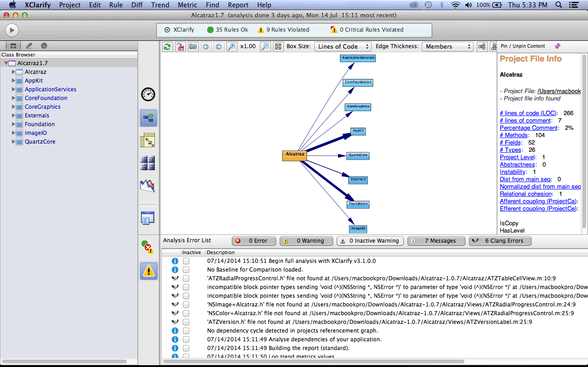Image resolution: width=588 pixels, height=367 pixels.
Task: Open the Report menu
Action: tap(238, 5)
